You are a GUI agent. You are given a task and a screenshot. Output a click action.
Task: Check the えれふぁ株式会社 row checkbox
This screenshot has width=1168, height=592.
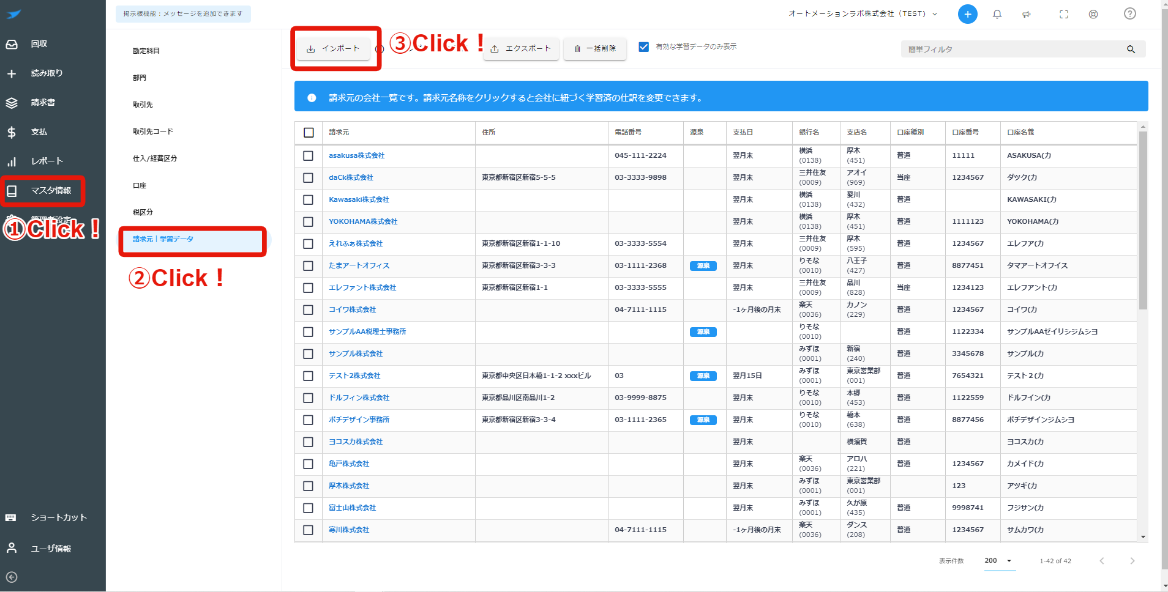pyautogui.click(x=308, y=244)
